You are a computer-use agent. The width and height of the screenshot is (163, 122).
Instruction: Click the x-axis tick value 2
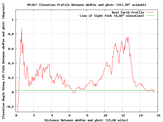pos(34,115)
